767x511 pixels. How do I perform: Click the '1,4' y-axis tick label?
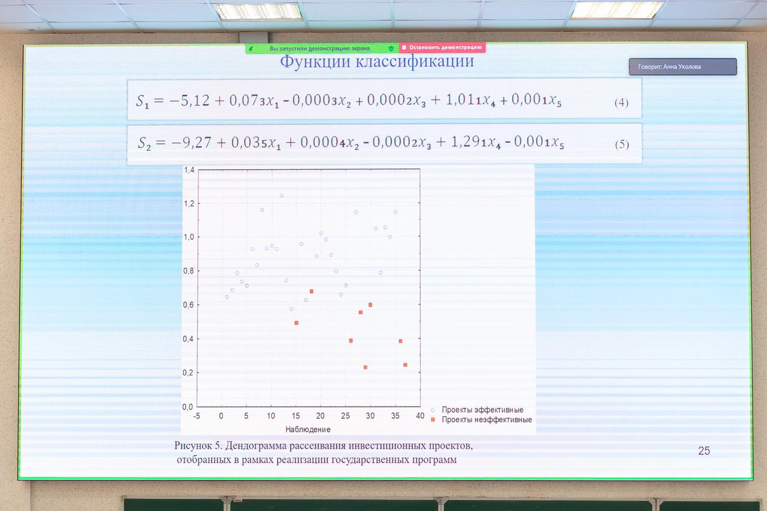point(189,170)
